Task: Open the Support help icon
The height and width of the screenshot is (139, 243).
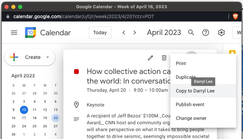Action: 206,33
